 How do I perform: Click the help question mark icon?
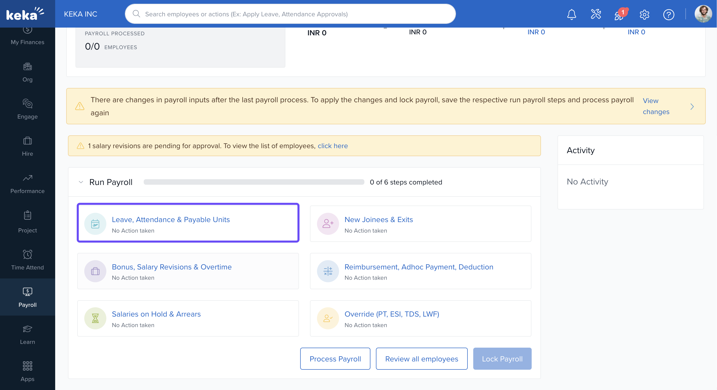(668, 15)
